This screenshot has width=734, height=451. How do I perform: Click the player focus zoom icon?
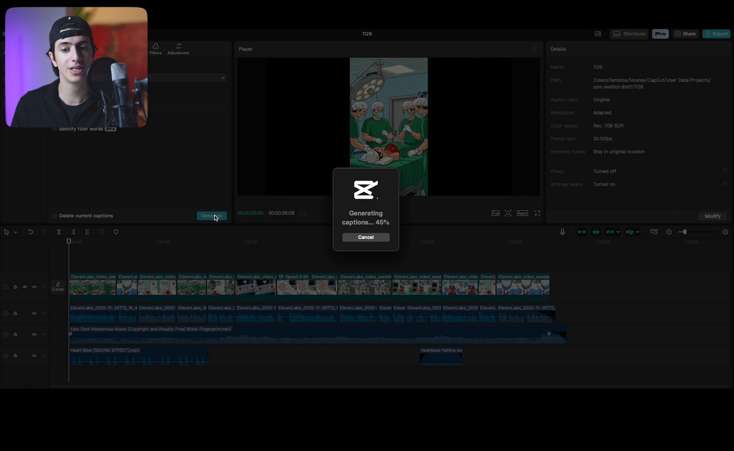(508, 213)
